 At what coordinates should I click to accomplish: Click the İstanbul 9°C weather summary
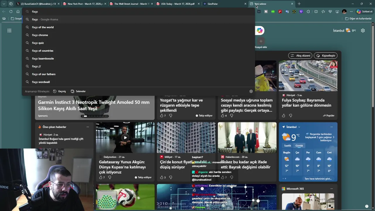click(x=344, y=30)
